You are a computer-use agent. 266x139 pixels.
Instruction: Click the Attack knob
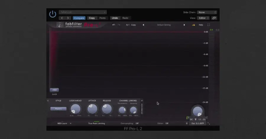92,109
